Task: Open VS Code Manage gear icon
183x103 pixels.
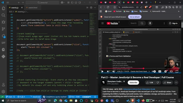Action: click(3, 91)
